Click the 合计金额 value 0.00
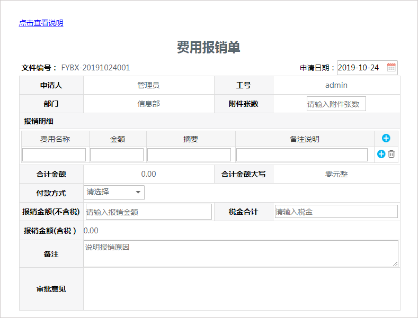The width and height of the screenshot is (418, 318). click(x=148, y=174)
